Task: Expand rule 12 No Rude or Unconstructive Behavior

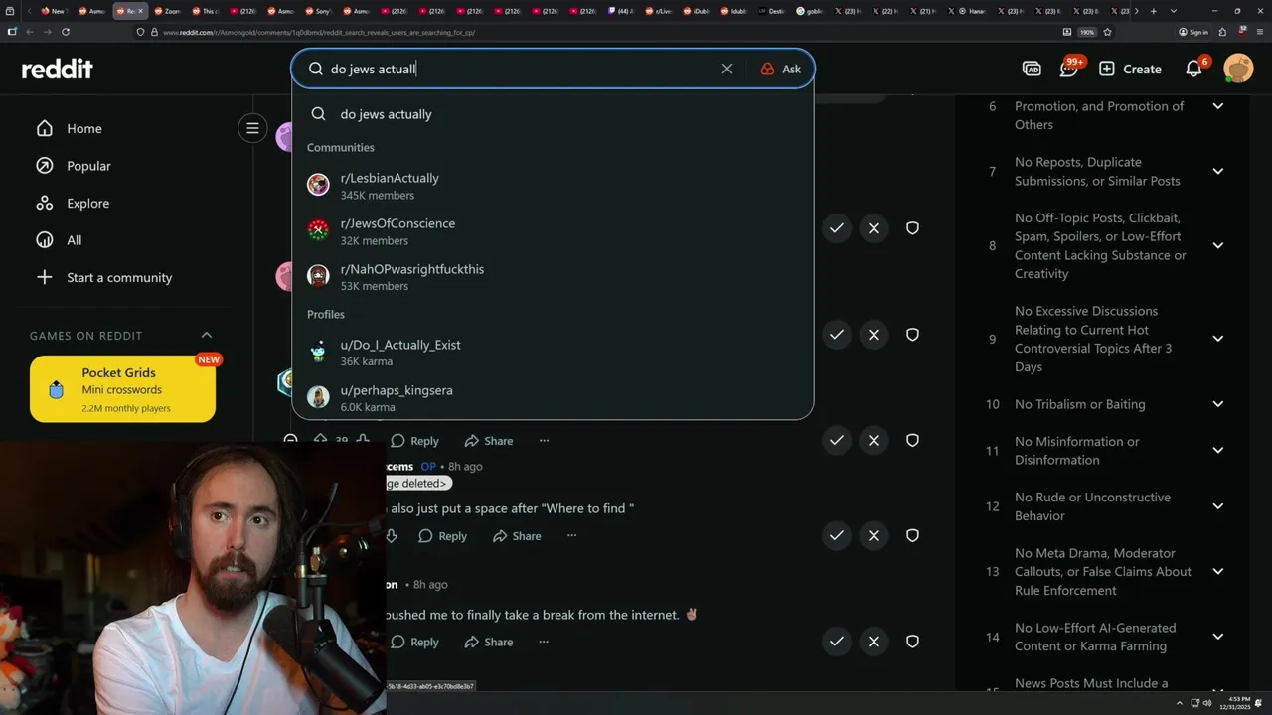Action: pyautogui.click(x=1217, y=506)
